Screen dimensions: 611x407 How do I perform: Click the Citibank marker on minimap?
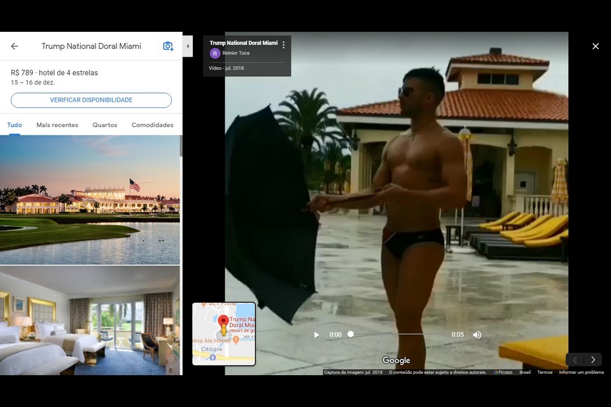(213, 357)
